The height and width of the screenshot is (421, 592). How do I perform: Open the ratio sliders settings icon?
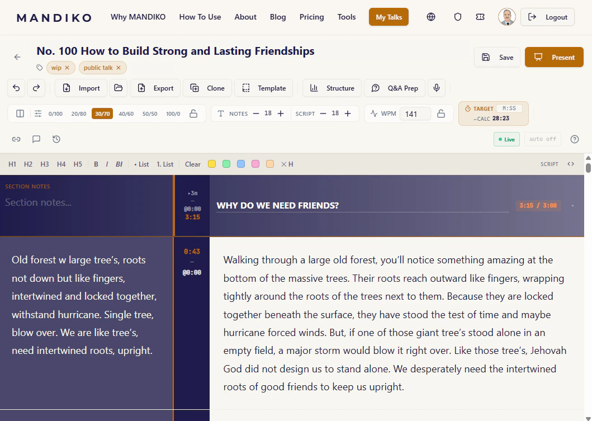(x=38, y=113)
